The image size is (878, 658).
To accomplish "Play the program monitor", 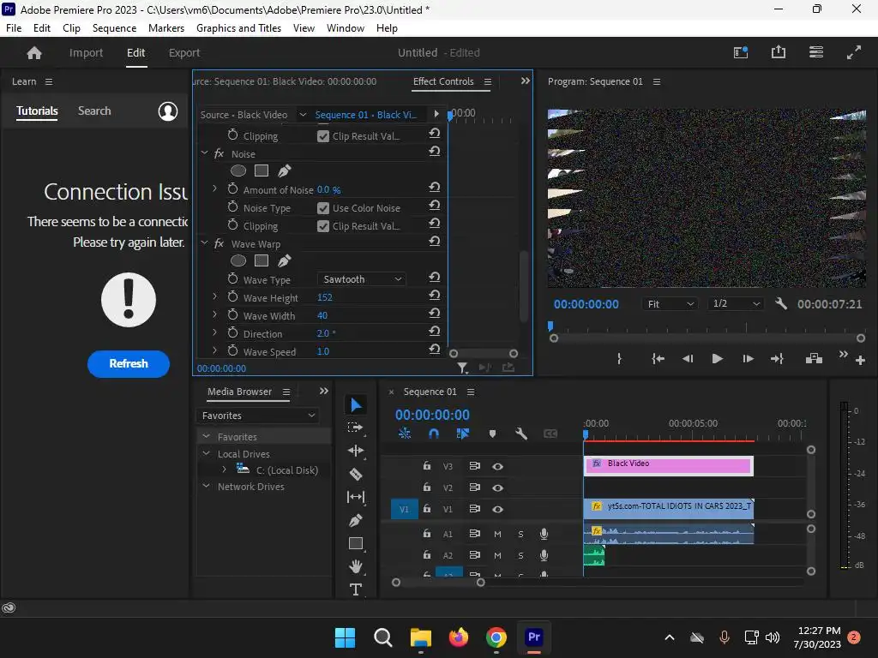I will pos(717,359).
